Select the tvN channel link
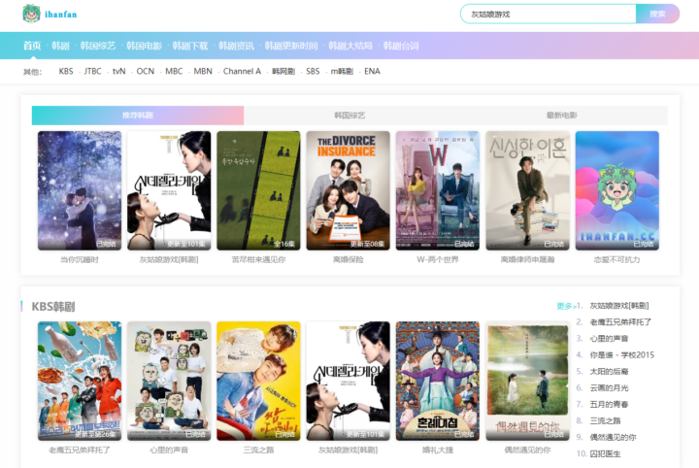This screenshot has width=699, height=468. tap(118, 72)
